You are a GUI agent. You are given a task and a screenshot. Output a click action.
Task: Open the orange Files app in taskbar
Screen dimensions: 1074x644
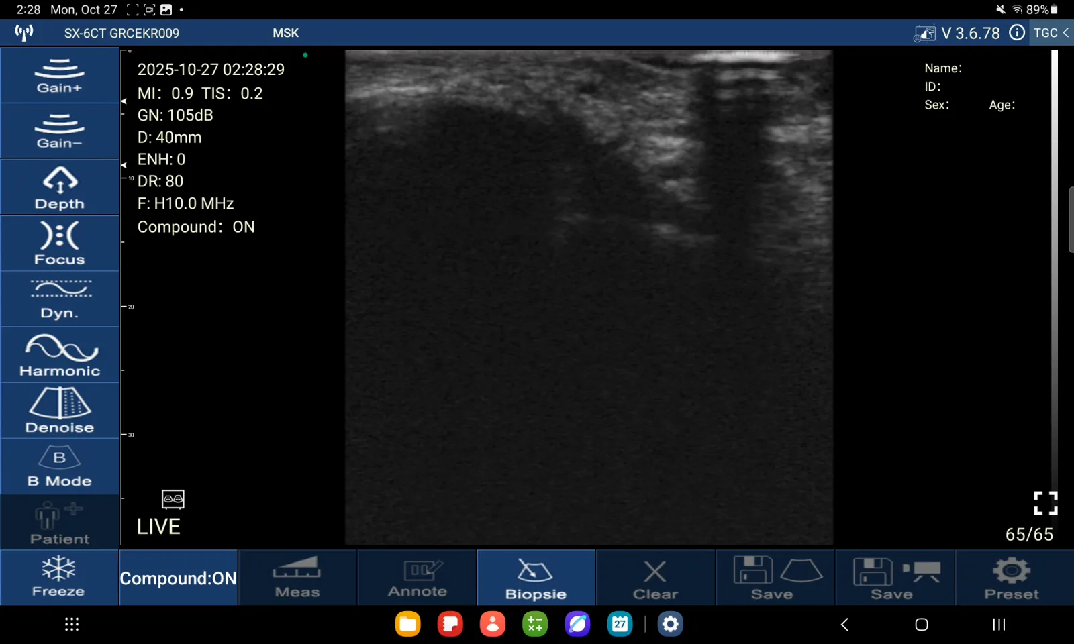click(x=407, y=625)
